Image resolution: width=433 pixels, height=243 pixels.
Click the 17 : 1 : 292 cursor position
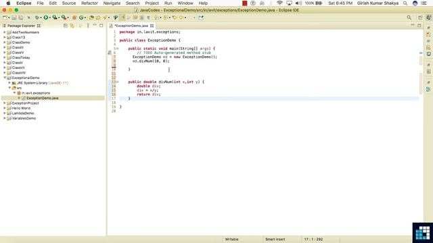coord(313,240)
